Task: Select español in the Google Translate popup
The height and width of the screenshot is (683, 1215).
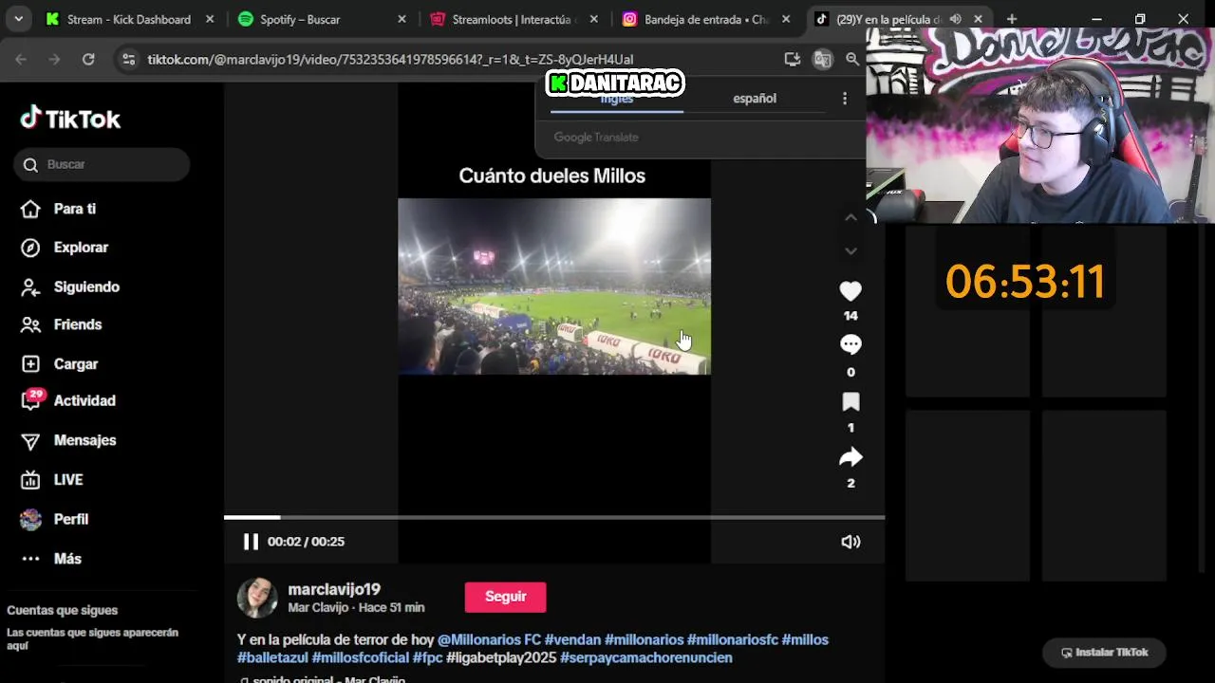Action: coord(755,99)
